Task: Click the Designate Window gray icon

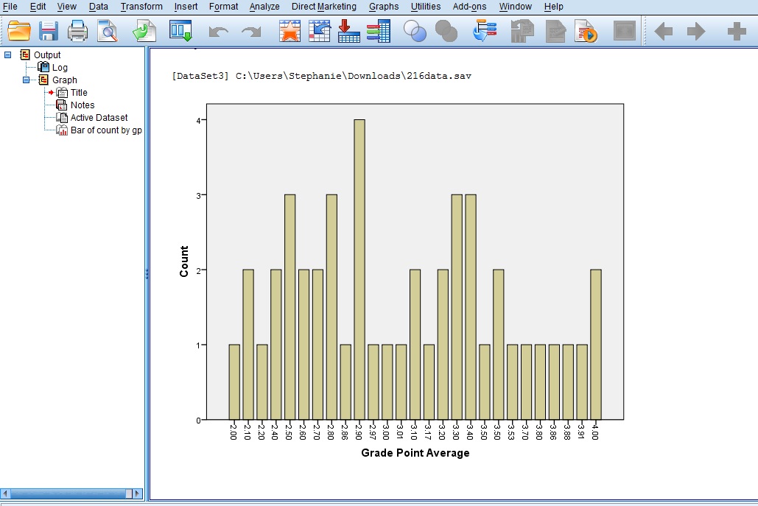Action: 625,32
